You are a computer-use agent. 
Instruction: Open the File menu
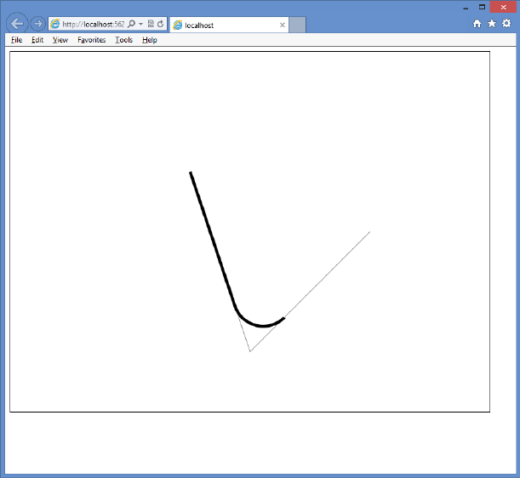coord(16,40)
